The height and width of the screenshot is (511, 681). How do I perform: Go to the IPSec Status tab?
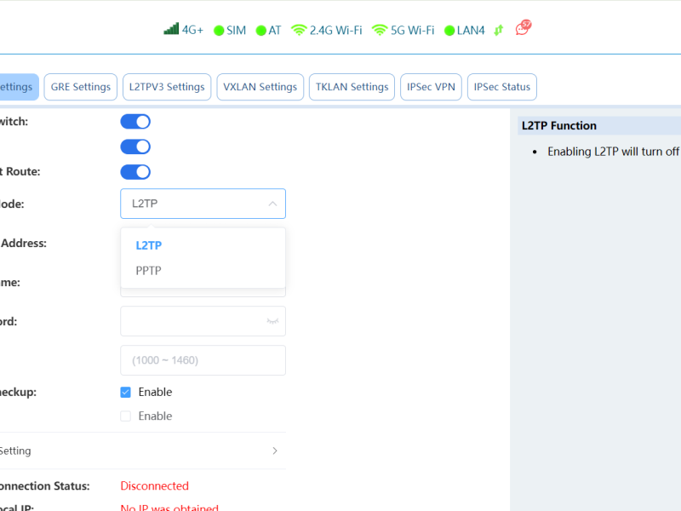click(501, 87)
